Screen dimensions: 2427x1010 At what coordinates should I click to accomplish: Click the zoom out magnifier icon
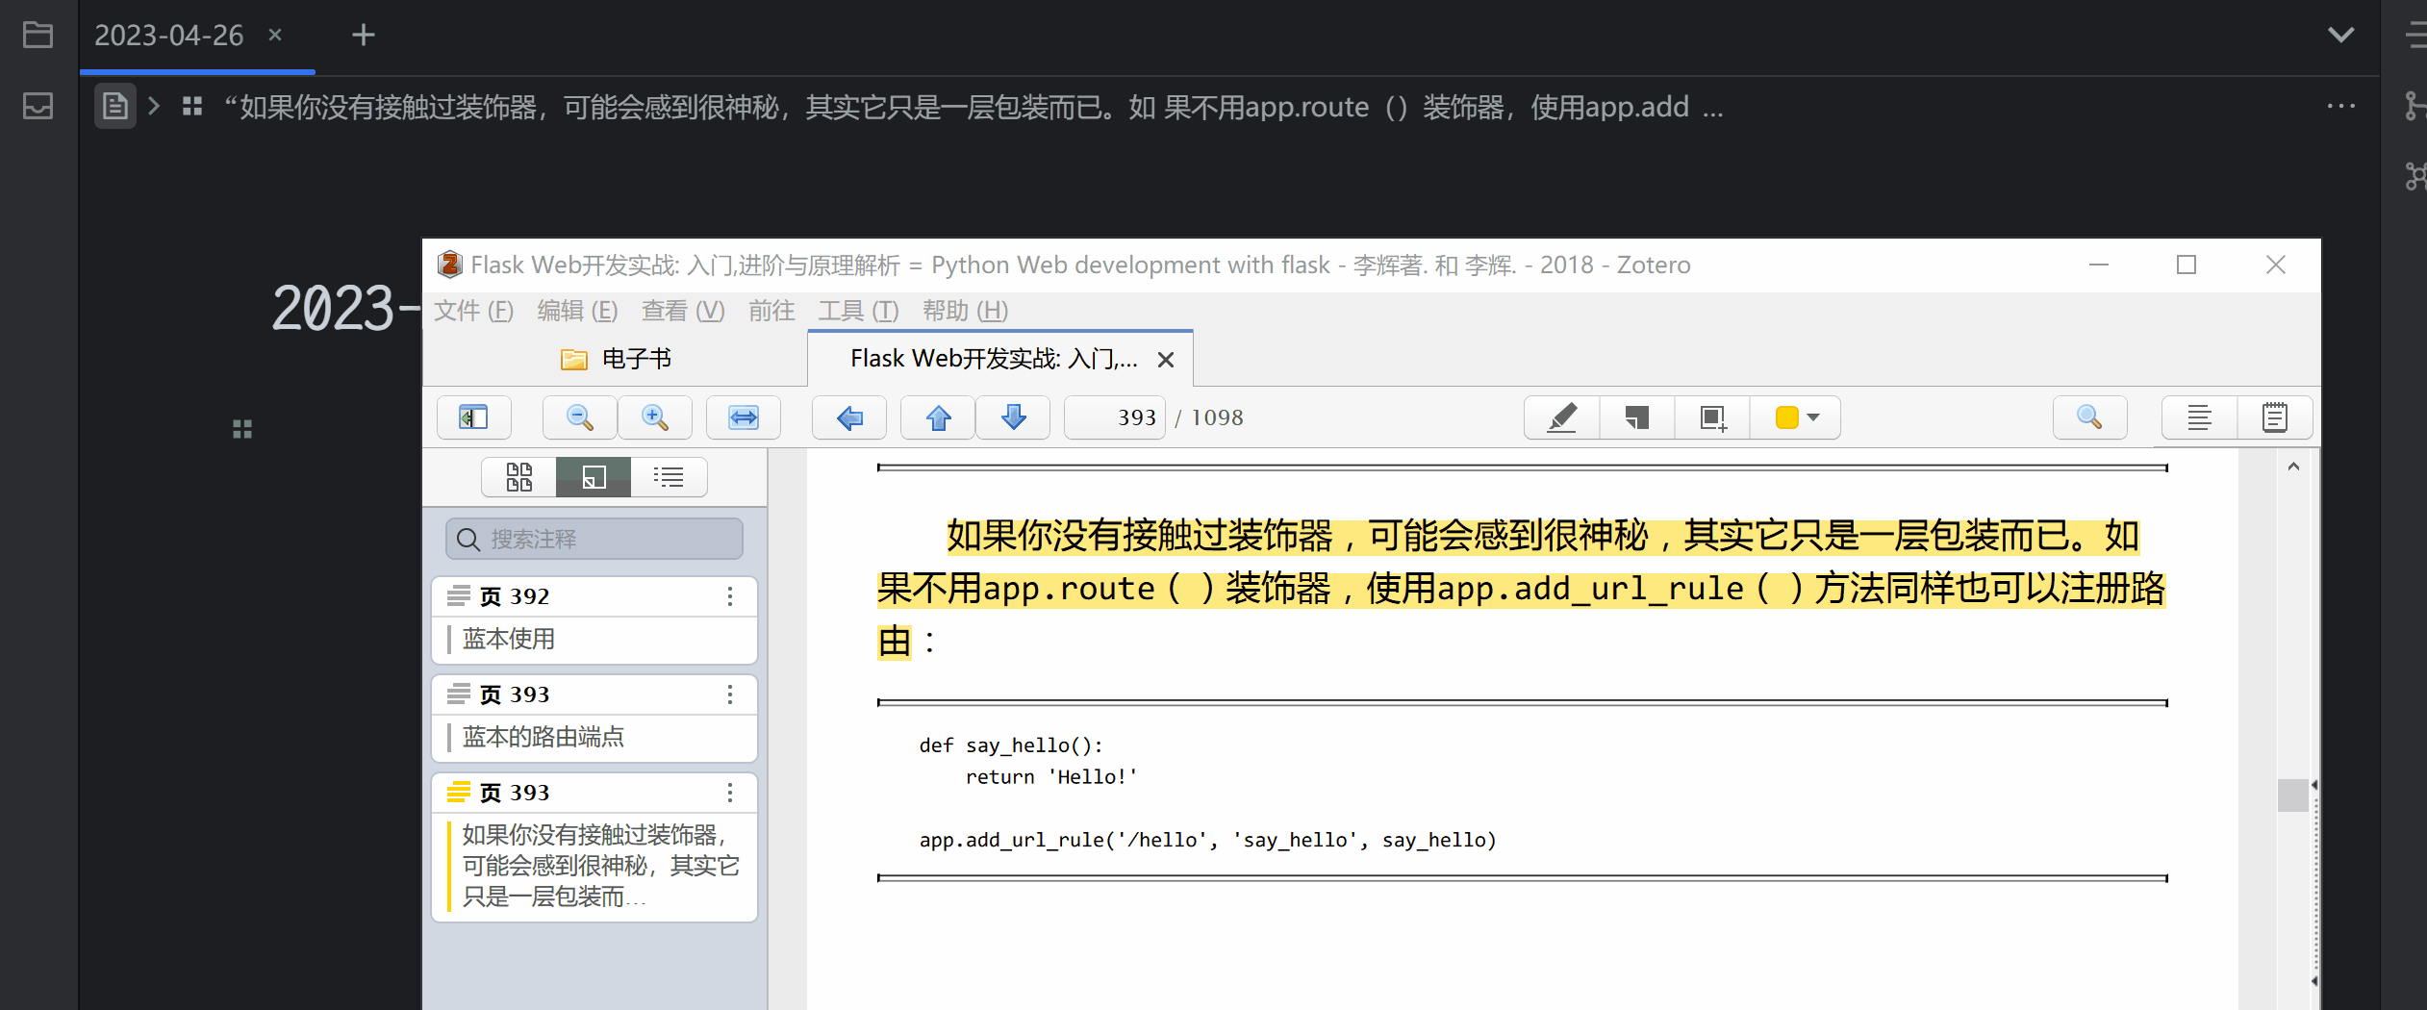(579, 417)
